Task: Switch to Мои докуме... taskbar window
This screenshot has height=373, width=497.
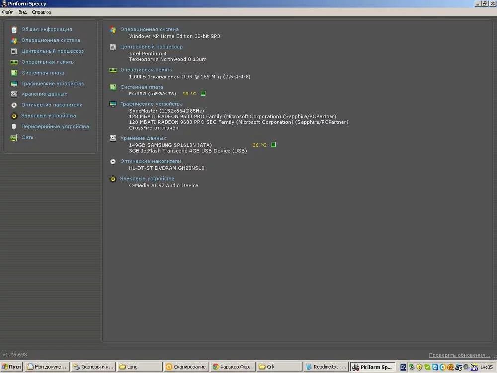Action: pyautogui.click(x=48, y=367)
